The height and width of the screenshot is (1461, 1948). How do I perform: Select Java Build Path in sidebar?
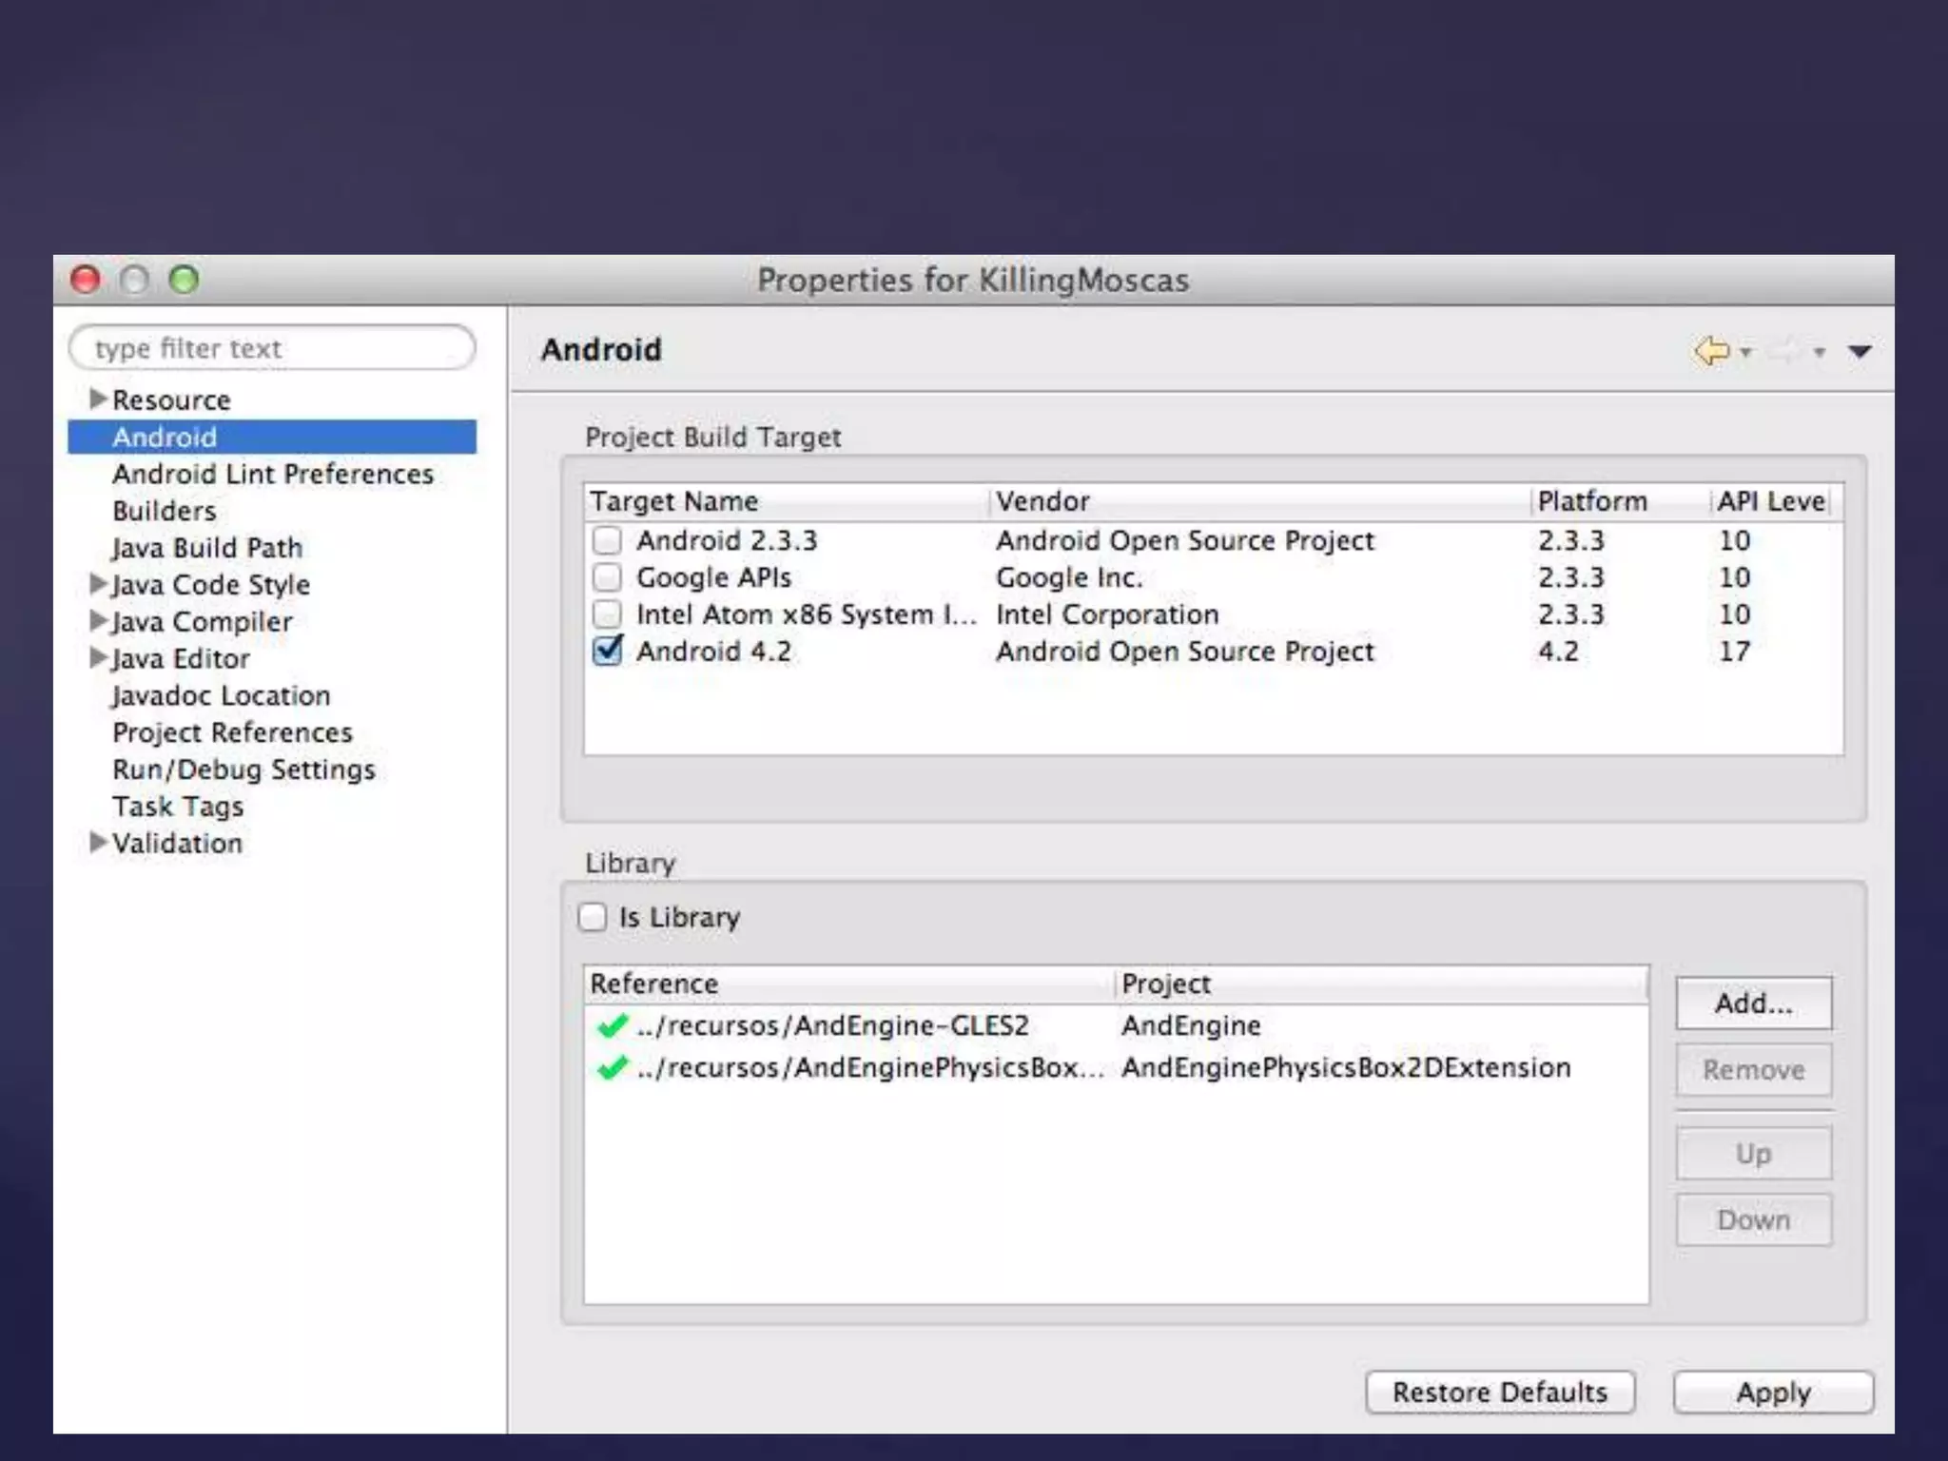pos(207,548)
